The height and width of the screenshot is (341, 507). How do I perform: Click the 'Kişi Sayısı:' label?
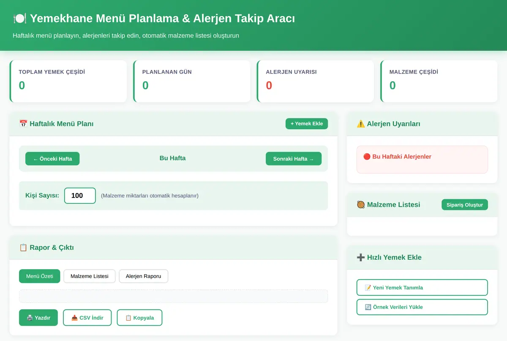click(42, 195)
